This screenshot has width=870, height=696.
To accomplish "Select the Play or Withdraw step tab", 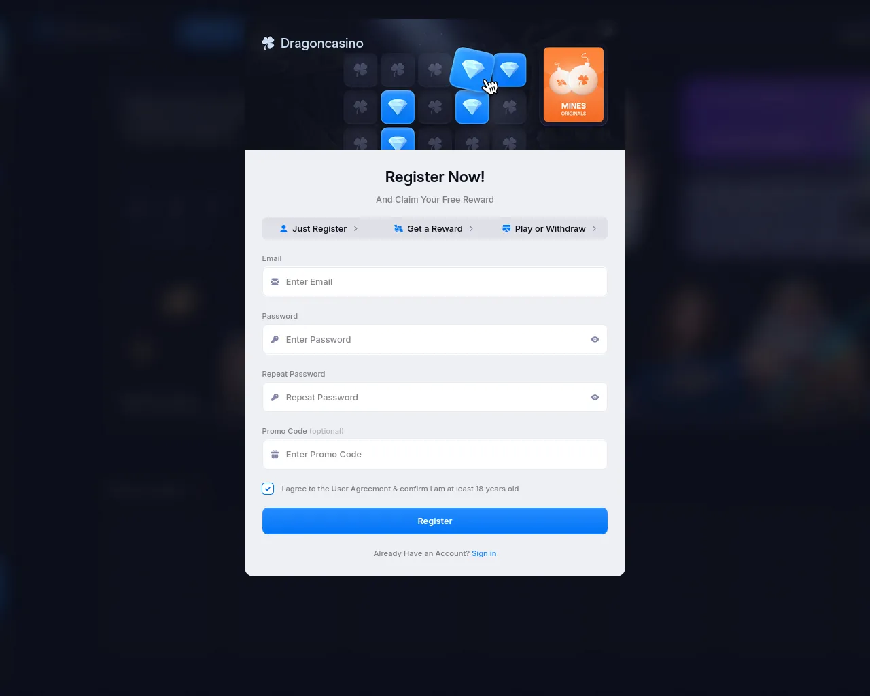I will coord(550,229).
